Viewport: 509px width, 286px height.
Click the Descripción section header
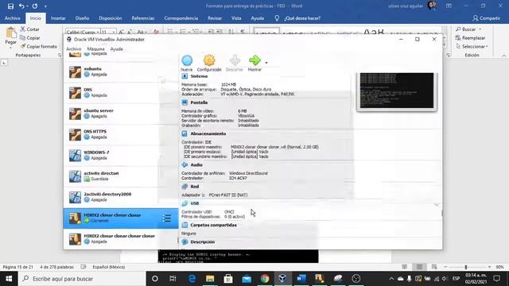point(203,242)
